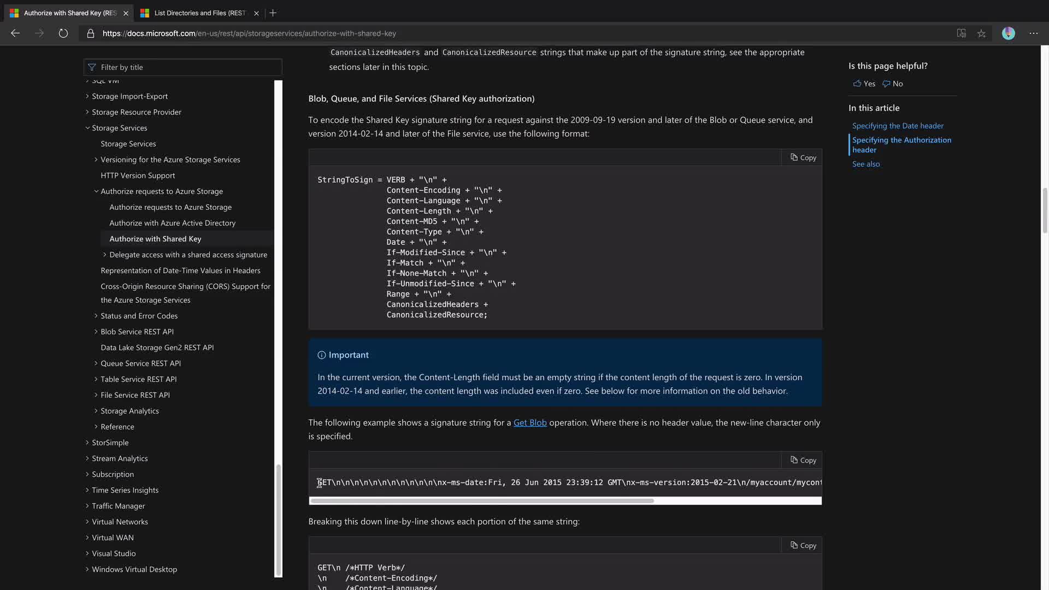Copy the GET signature example string
Screen dimensions: 1049x590
[803, 461]
